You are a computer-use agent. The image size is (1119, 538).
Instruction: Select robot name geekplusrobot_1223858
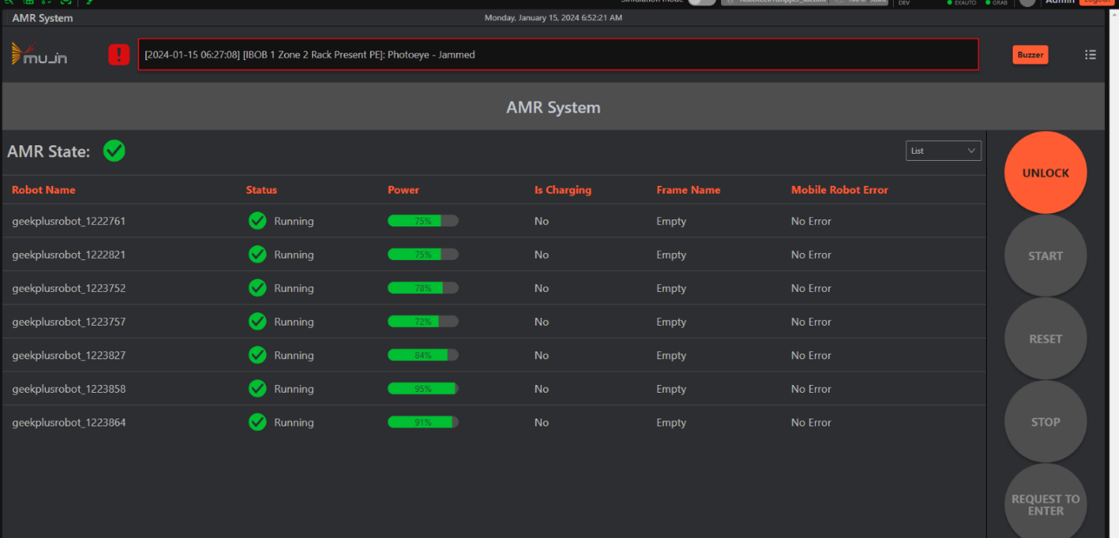69,389
